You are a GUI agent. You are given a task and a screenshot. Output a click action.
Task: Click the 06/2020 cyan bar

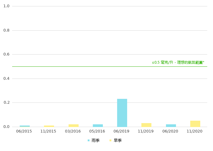(171, 126)
